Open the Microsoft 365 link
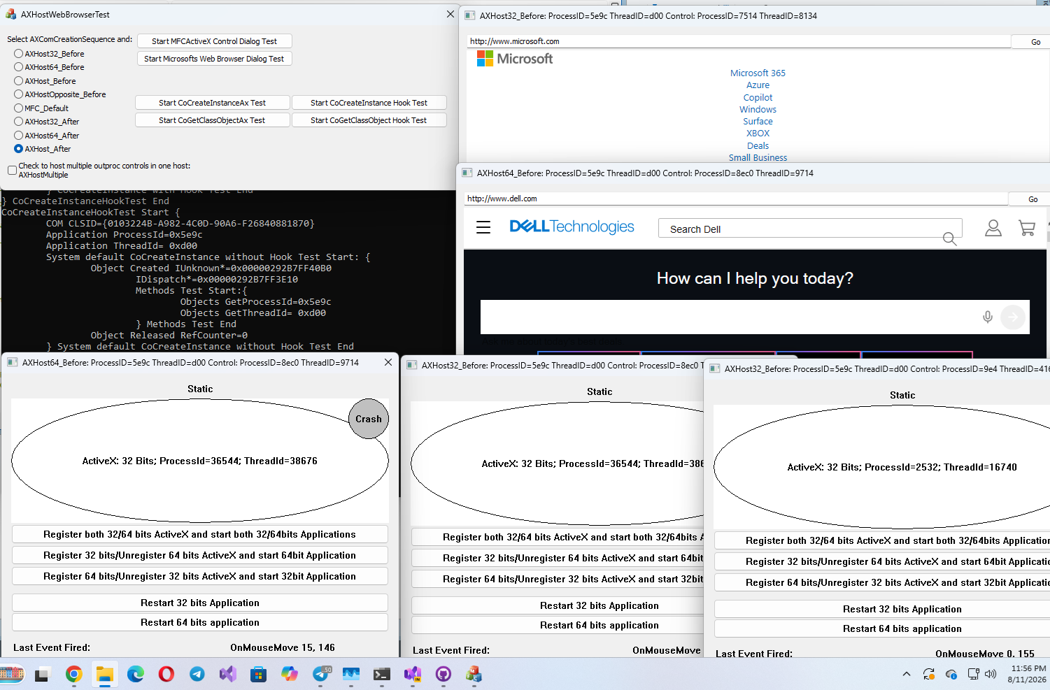Image resolution: width=1050 pixels, height=690 pixels. (758, 73)
